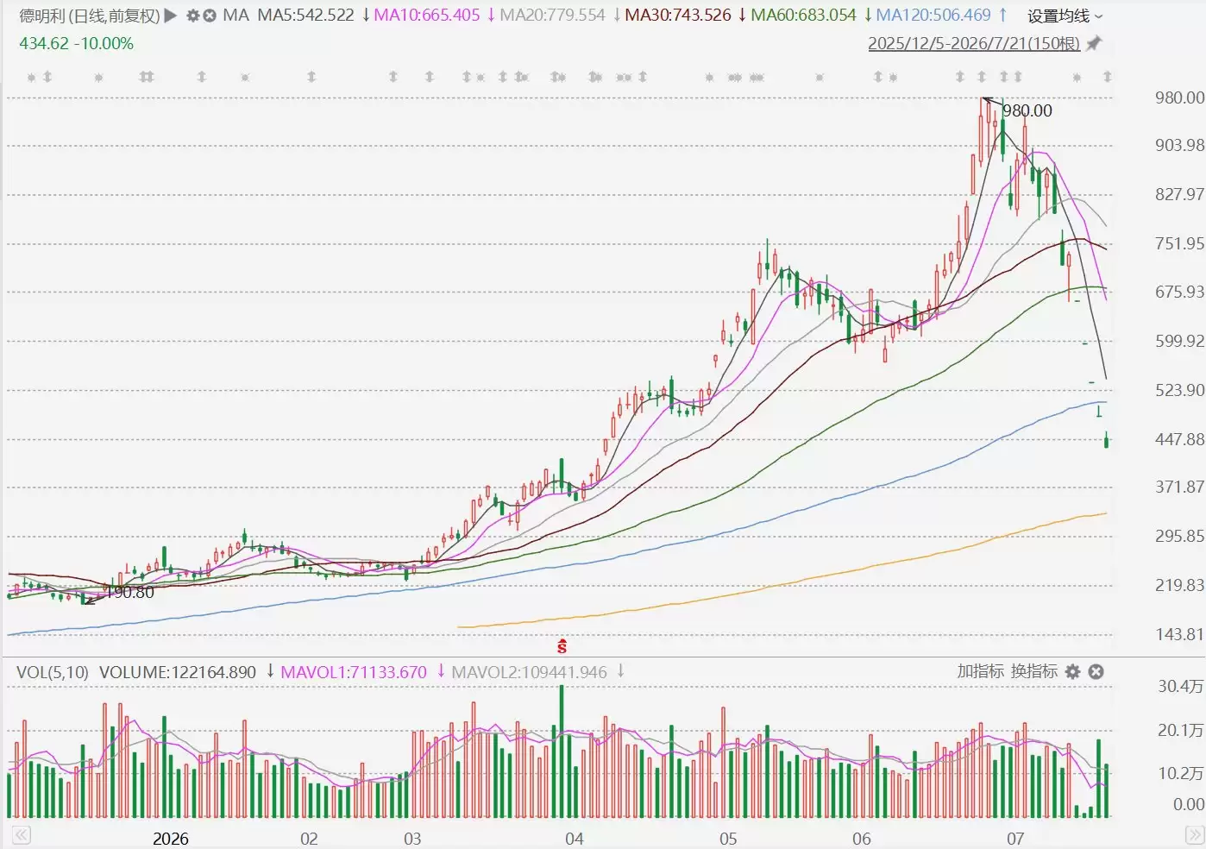Open the volume panel gear settings icon
Screen dimensions: 1206x849
point(1073,671)
